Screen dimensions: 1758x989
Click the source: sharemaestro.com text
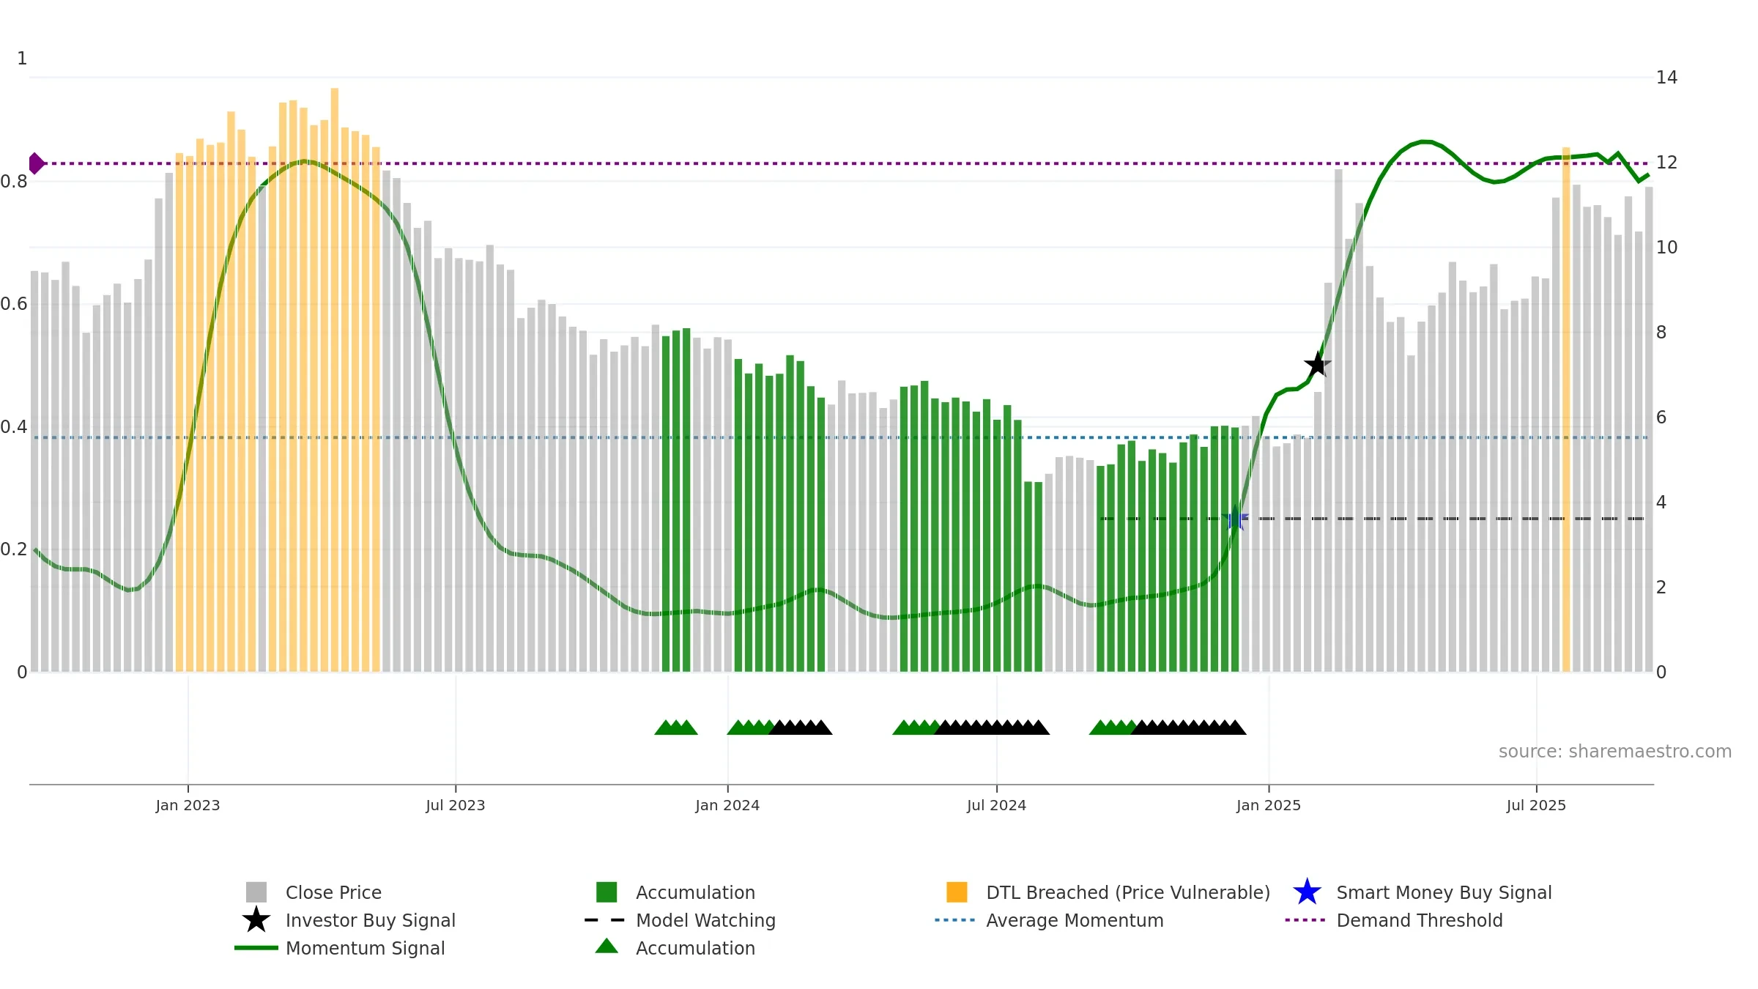[x=1615, y=752]
